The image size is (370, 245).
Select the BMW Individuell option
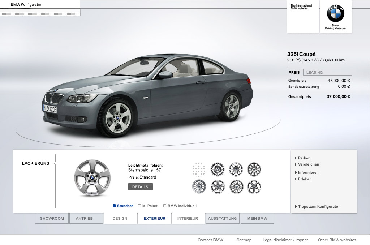[x=180, y=206]
